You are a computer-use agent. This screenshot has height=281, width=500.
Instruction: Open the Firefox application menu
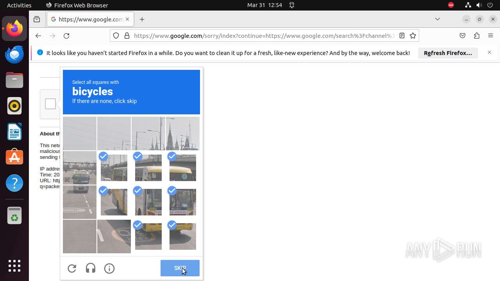click(491, 36)
